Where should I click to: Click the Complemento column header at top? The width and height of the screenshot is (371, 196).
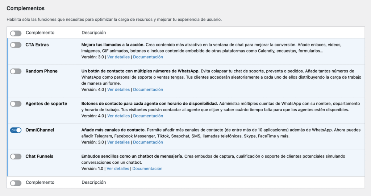40,33
